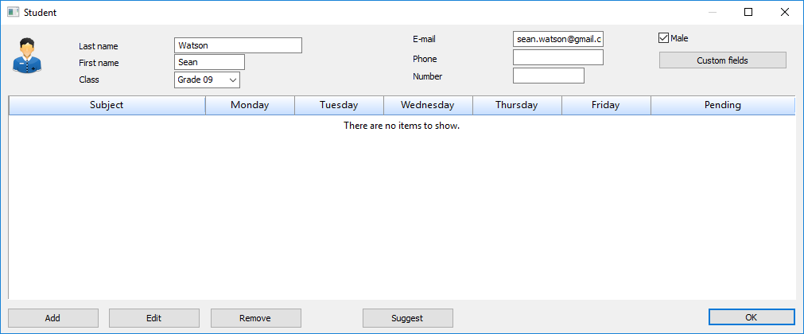Click the 'Last name' label
The height and width of the screenshot is (334, 804).
pyautogui.click(x=99, y=46)
